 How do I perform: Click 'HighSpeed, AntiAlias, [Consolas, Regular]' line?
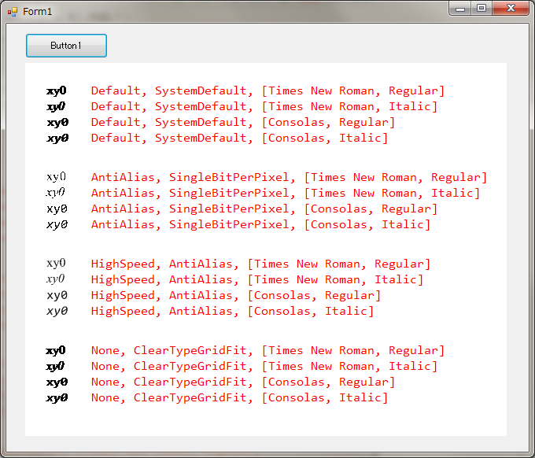(236, 295)
